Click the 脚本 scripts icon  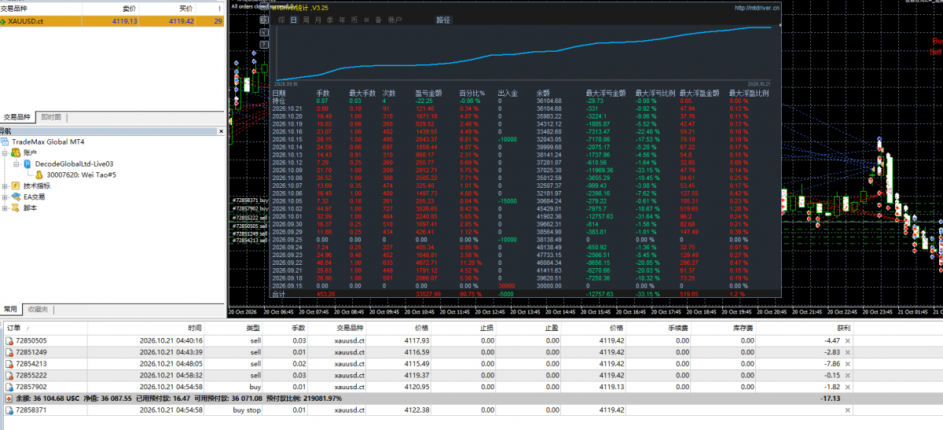[x=17, y=208]
